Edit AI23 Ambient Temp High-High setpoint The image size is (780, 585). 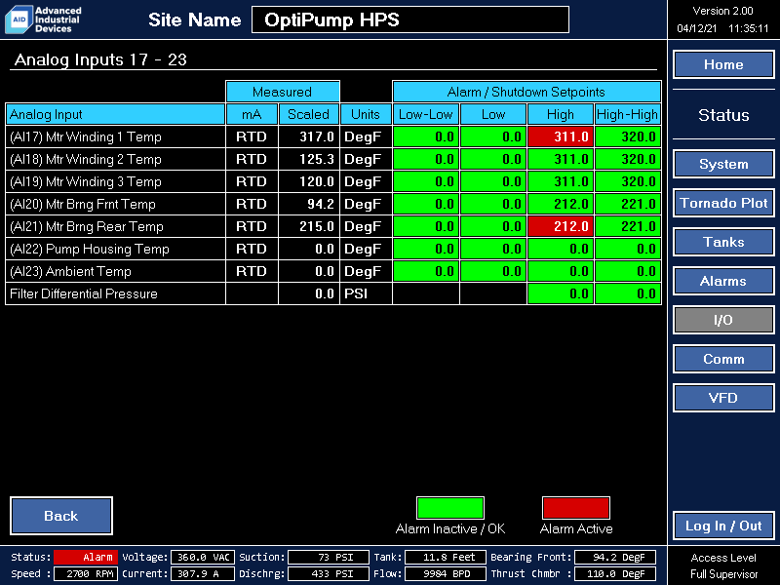[628, 271]
